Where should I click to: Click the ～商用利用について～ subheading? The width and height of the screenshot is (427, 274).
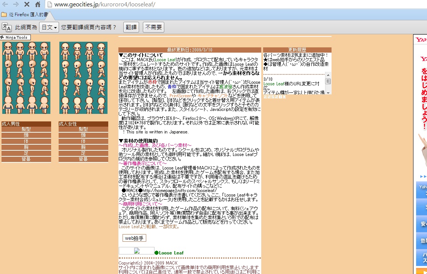click(140, 204)
